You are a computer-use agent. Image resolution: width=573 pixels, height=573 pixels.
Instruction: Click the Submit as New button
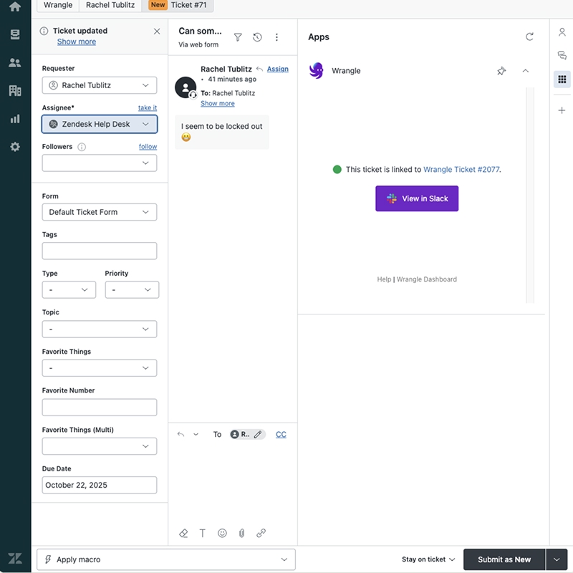point(504,559)
